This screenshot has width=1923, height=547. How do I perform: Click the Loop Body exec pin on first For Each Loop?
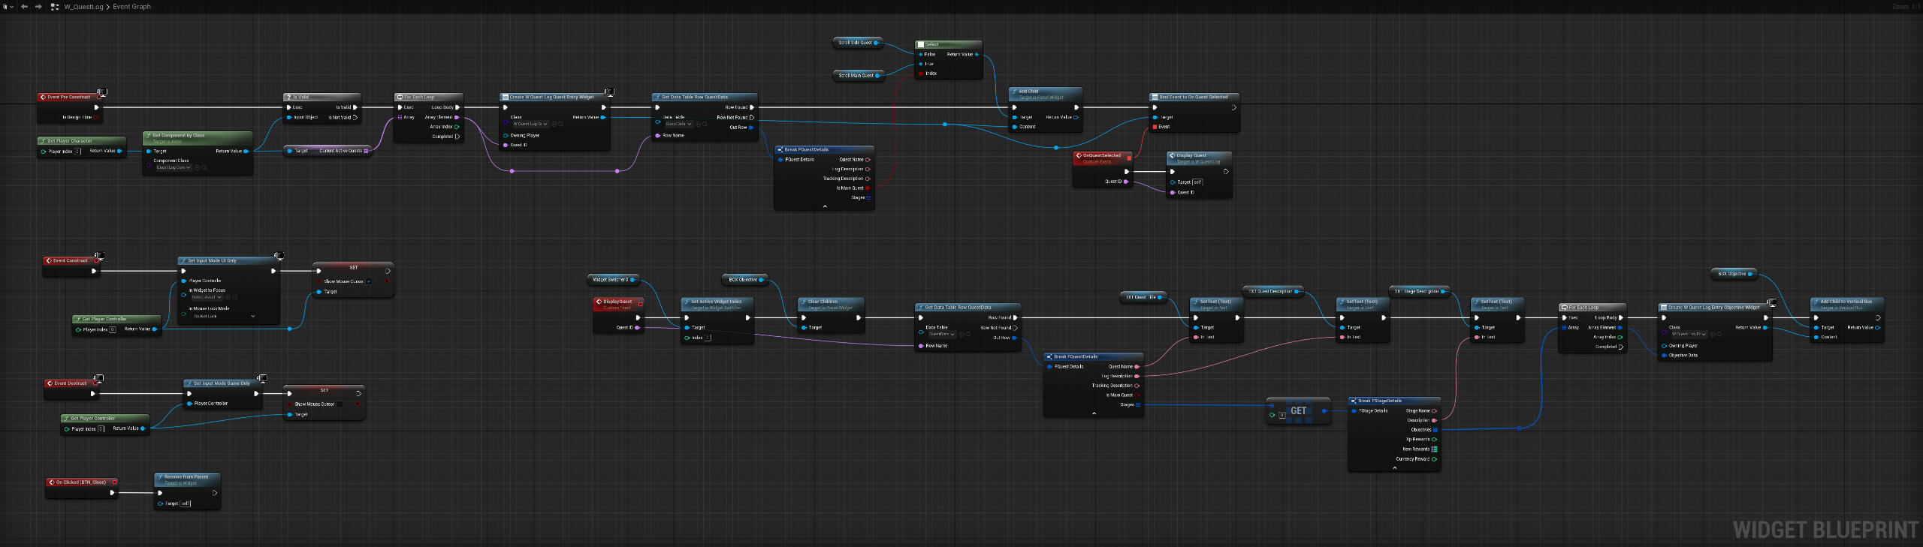tap(457, 107)
